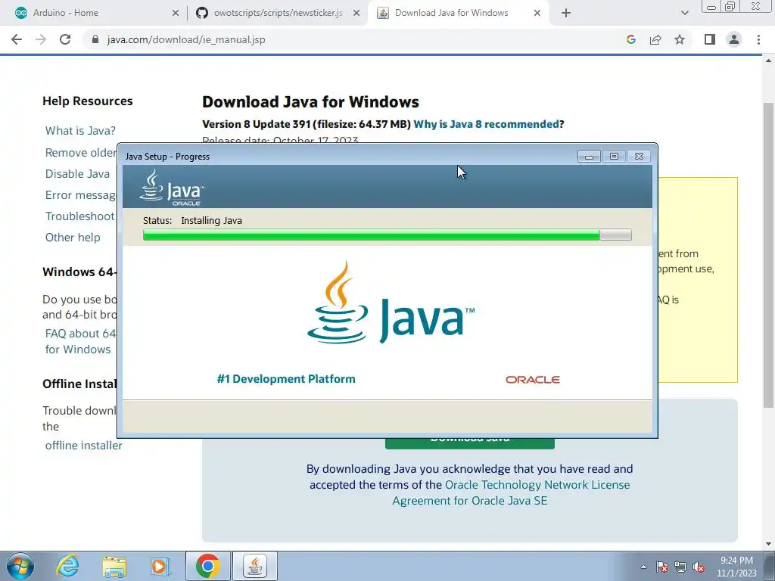Open the What is Java? link
Viewport: 775px width, 581px height.
click(x=80, y=130)
